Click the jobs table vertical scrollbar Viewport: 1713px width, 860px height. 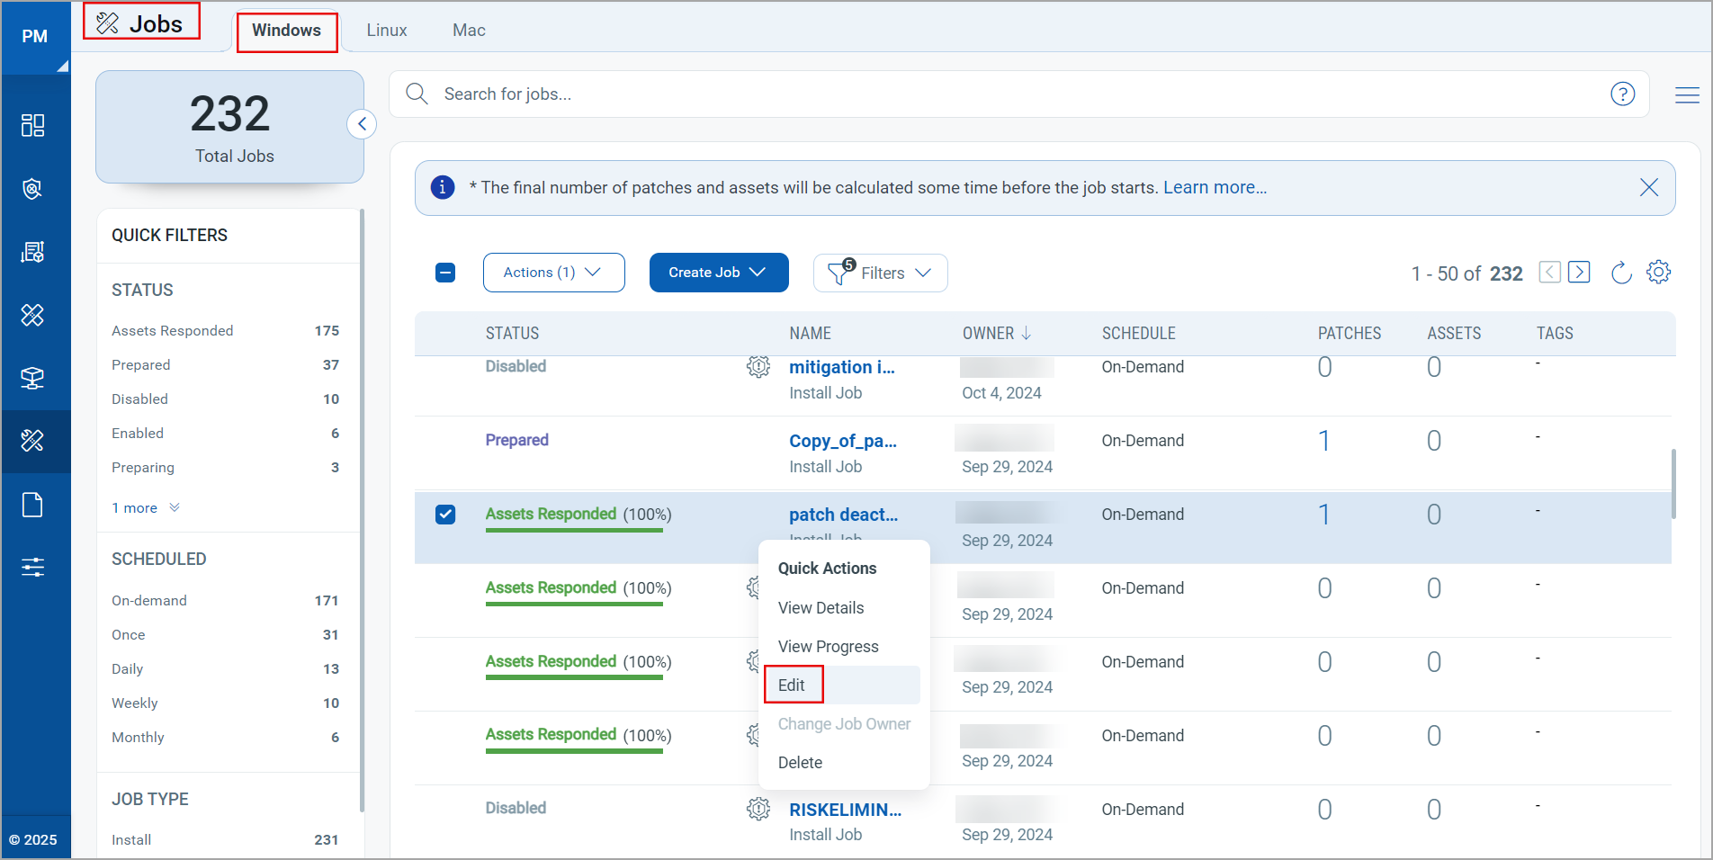[1673, 484]
